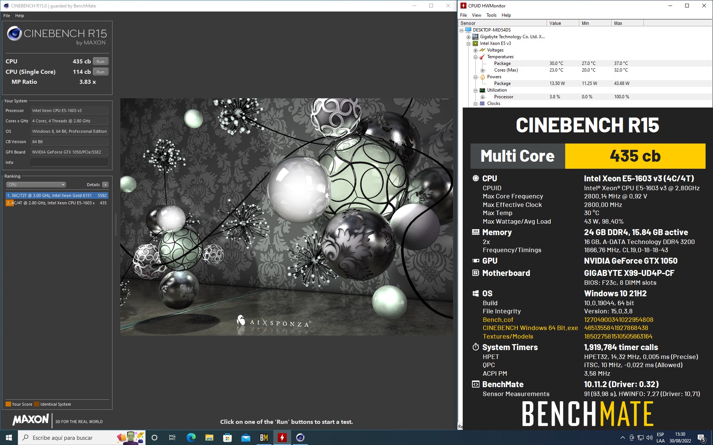Click the ranking Details arrow button

pos(105,185)
